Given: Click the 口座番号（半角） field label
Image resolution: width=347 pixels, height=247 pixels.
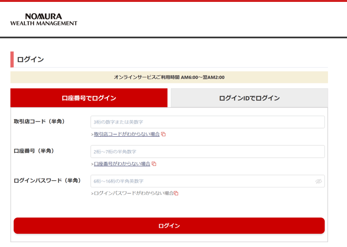Looking at the screenshot, I should [x=34, y=151].
